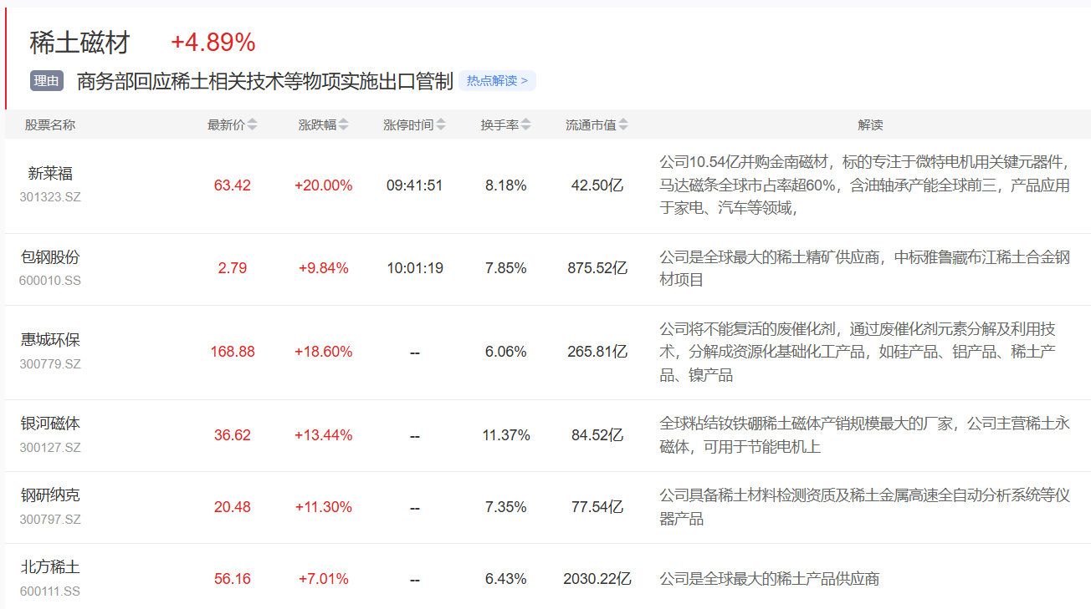Screen dimensions: 1091x609
Task: Sort by 最新价 using its sort arrows
Action: [253, 125]
